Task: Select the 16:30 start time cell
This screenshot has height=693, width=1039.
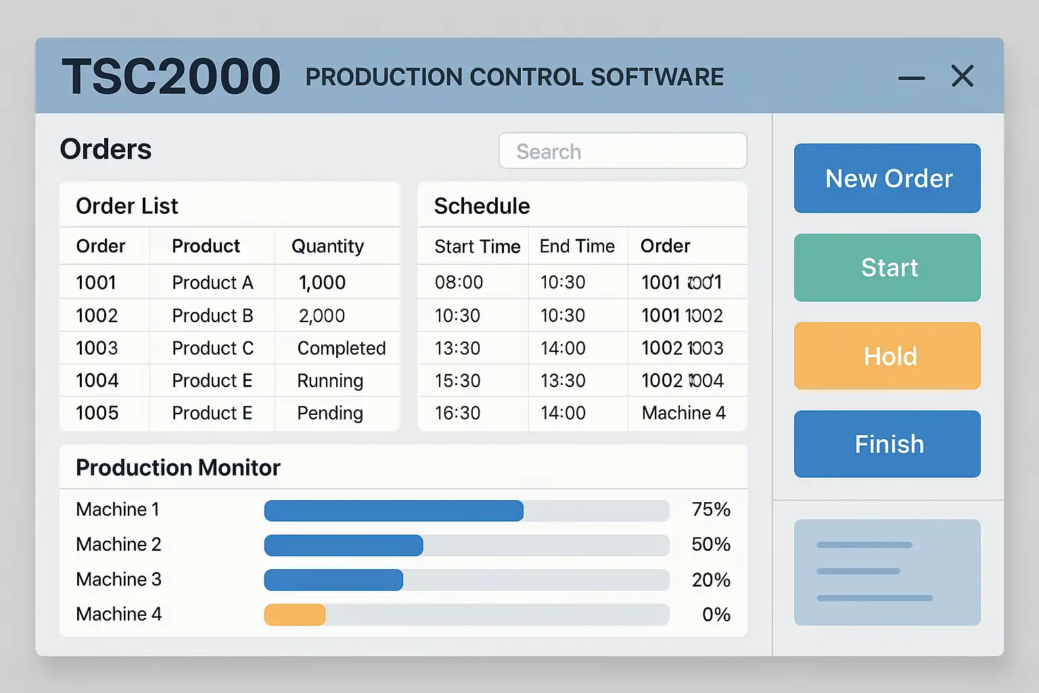Action: coord(457,413)
